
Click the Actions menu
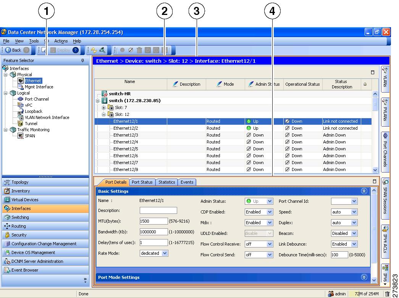[x=61, y=41]
